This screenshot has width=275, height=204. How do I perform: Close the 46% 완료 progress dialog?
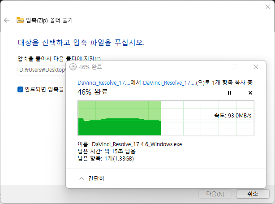tap(256, 67)
